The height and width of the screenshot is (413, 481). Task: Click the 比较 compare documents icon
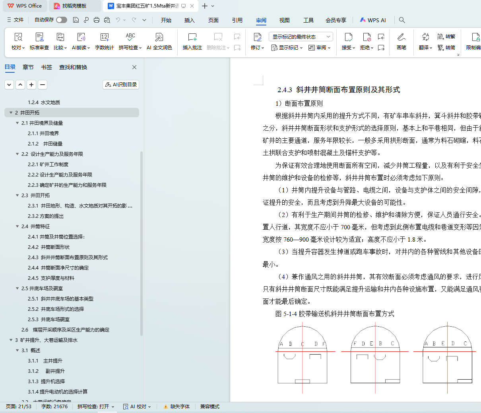pos(60,37)
